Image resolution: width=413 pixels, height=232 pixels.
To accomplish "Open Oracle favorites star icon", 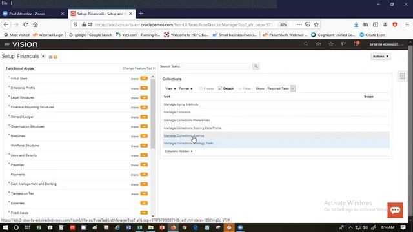I will point(331,44).
